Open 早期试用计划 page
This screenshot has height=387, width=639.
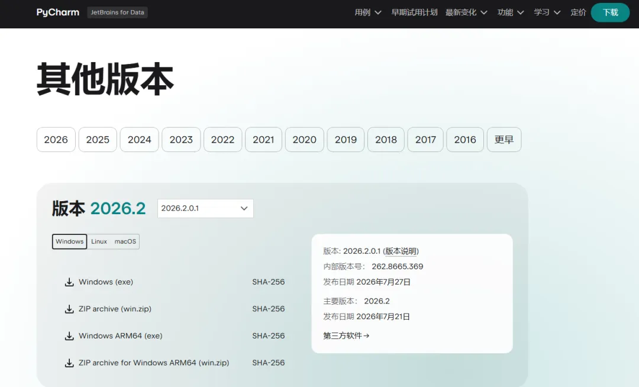coord(414,12)
